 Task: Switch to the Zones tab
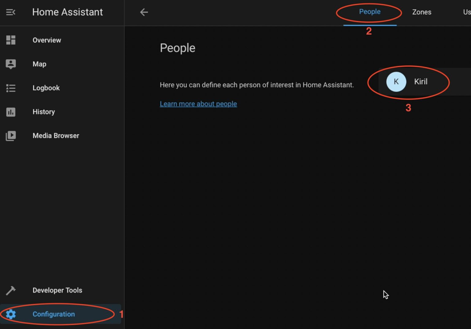coord(422,12)
